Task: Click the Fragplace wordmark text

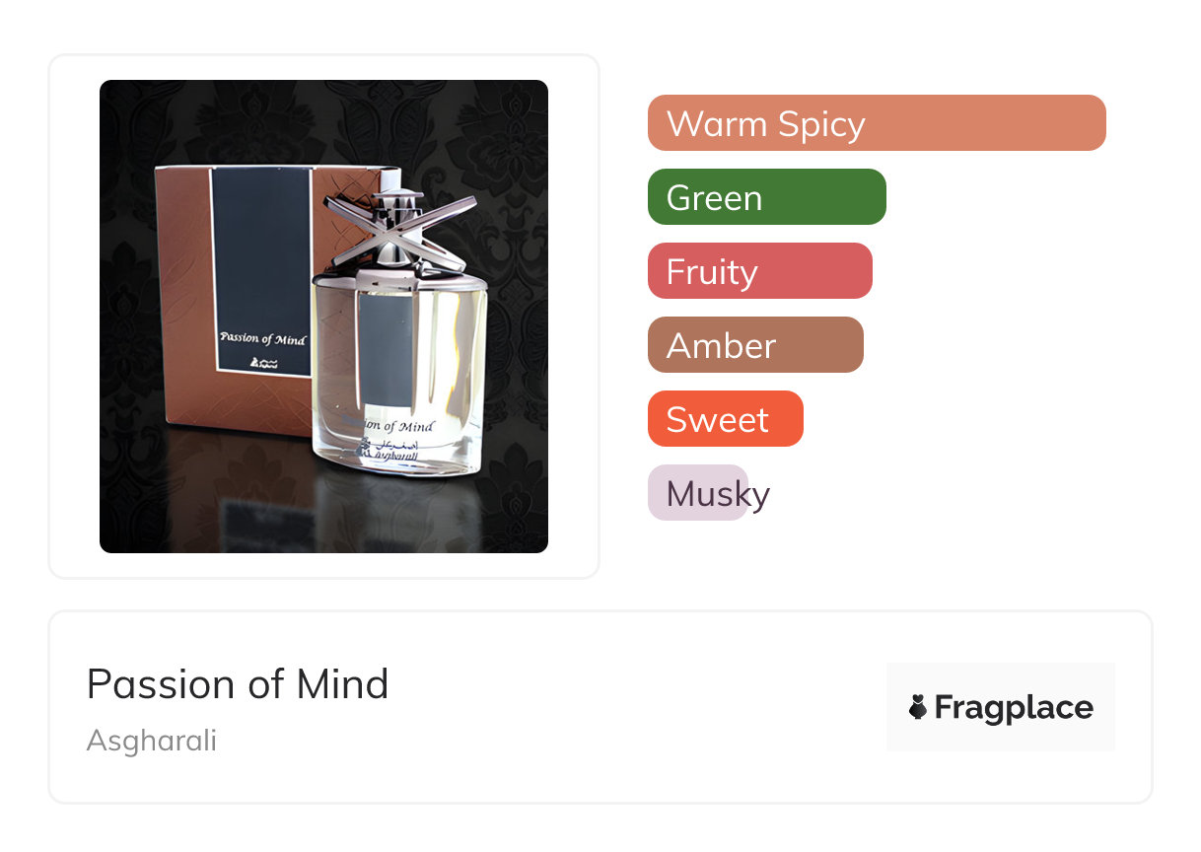Action: click(1014, 708)
